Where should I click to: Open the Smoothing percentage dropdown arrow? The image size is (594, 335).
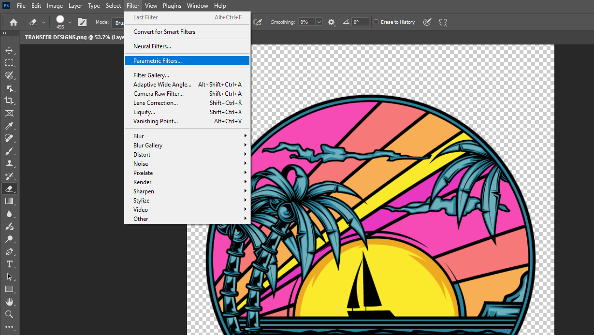[x=319, y=22]
